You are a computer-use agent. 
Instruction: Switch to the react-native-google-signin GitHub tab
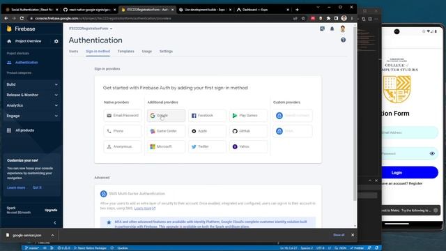[x=89, y=10]
